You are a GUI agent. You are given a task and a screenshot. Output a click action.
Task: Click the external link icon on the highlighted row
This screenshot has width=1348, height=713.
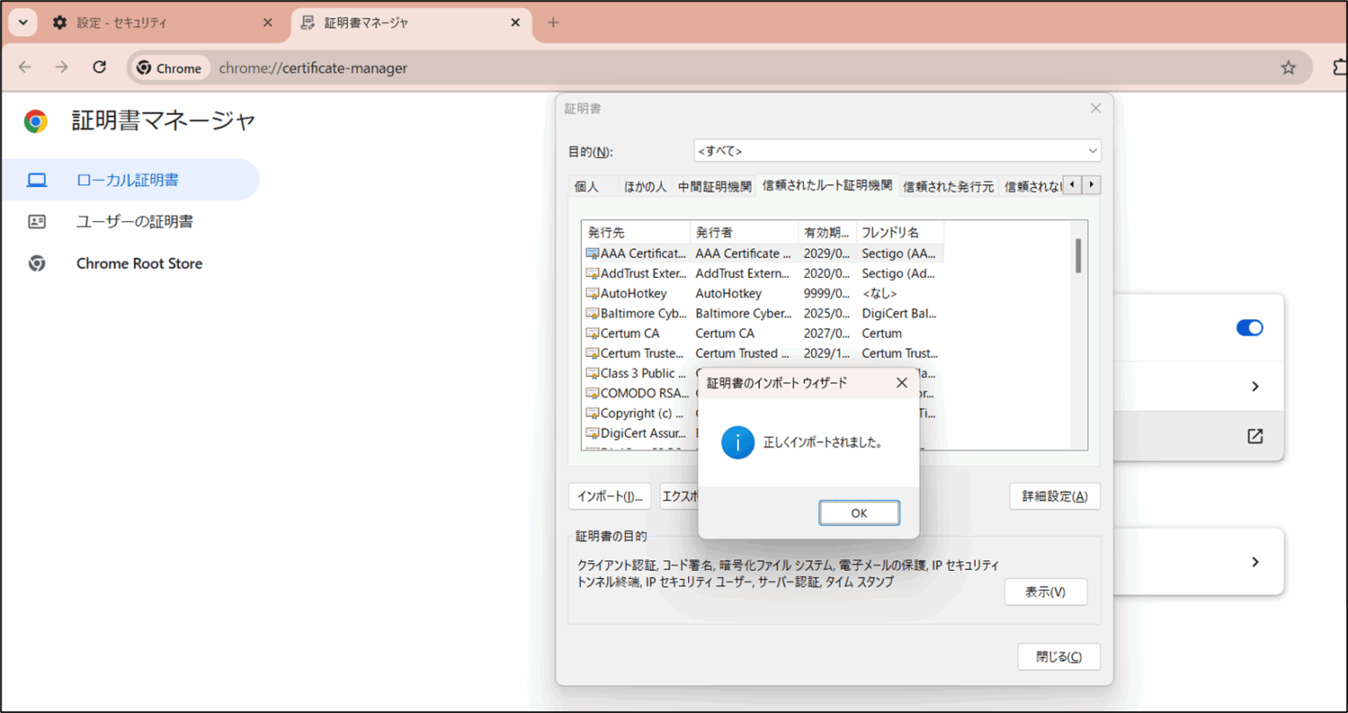point(1255,436)
